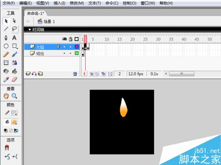Click the Delete Layer trash icon
The width and height of the screenshot is (221, 165).
tap(75, 74)
